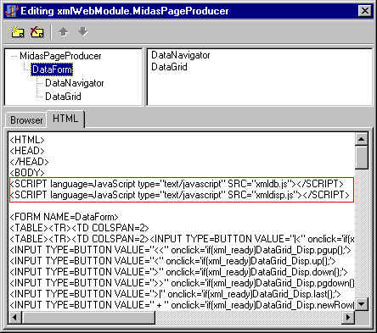
Task: Click the line calling DataGrid_Disp.up()
Action: coord(172,261)
